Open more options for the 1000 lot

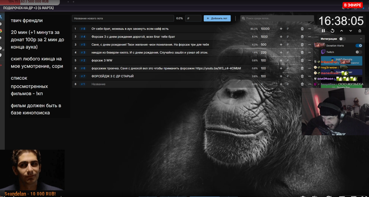tap(309, 37)
